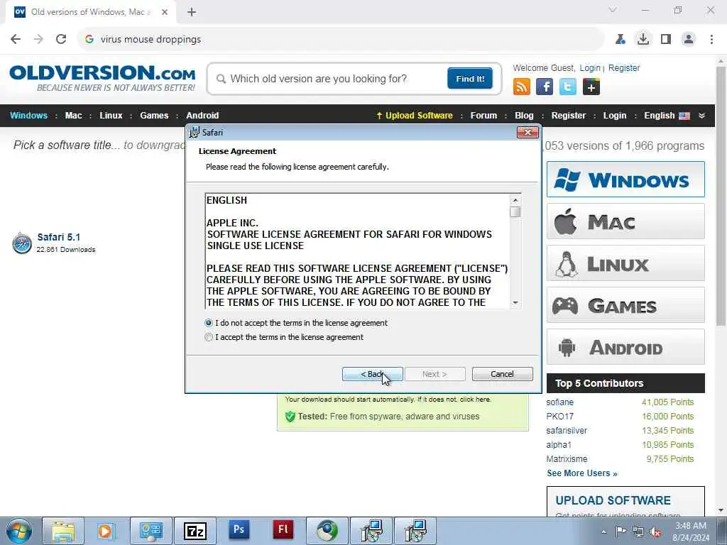Click the Register link beside Welcome Guest
Image resolution: width=727 pixels, height=545 pixels.
[x=624, y=68]
